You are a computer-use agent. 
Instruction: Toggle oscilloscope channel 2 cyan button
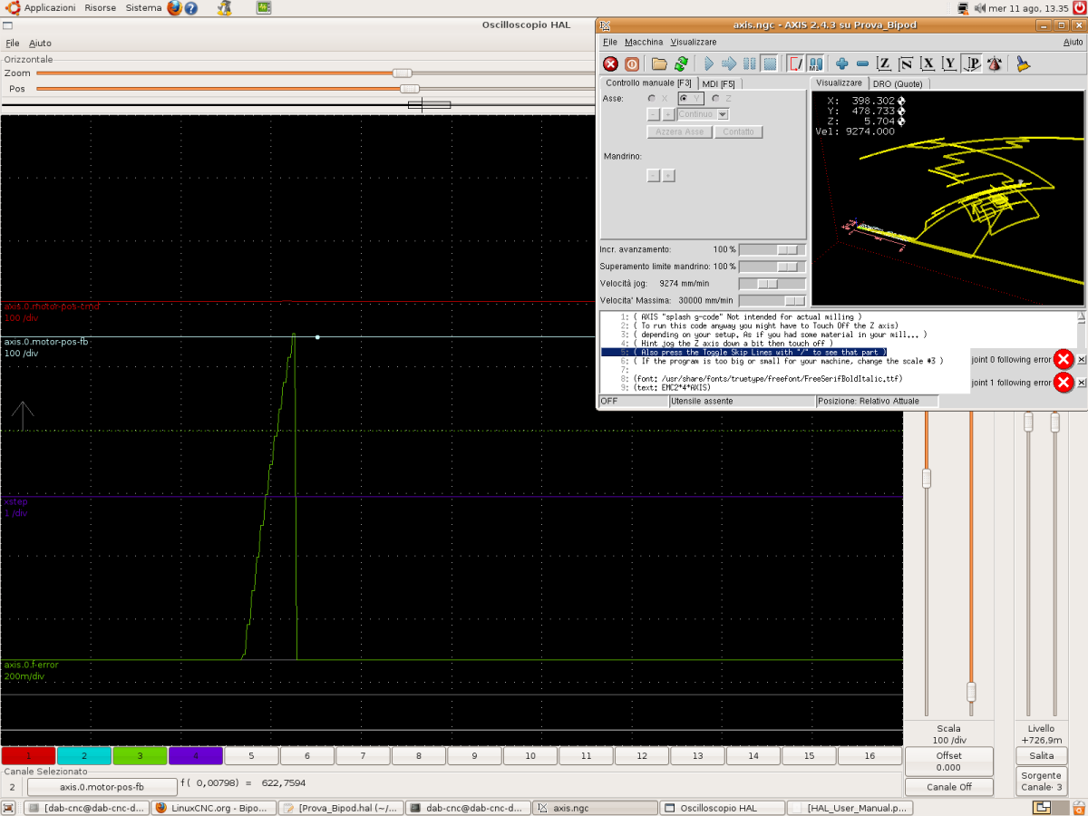(x=84, y=755)
